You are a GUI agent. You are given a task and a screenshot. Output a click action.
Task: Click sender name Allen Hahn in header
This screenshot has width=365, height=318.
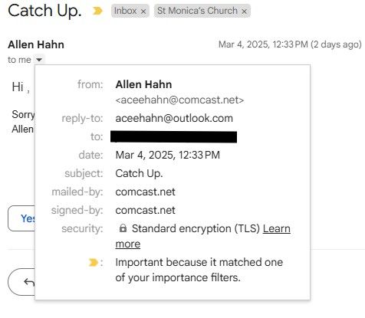coord(36,44)
